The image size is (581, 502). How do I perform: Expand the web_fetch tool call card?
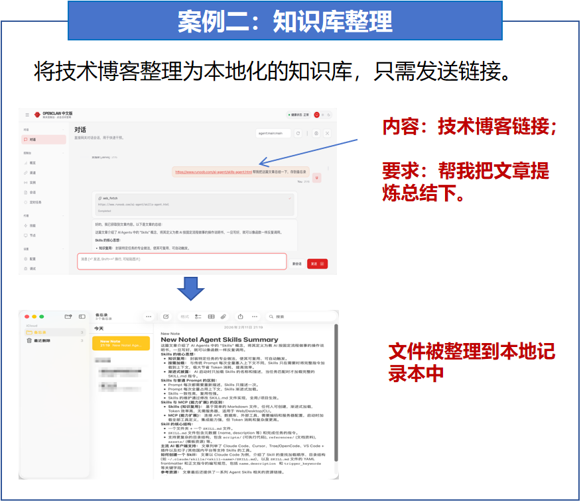[290, 197]
